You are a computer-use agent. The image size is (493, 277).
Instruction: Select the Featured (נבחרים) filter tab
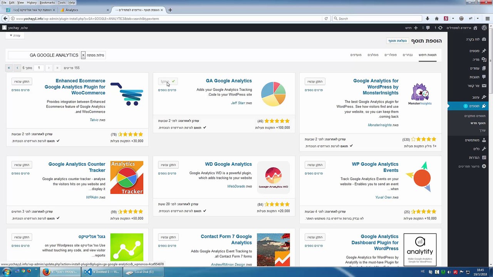pyautogui.click(x=407, y=55)
